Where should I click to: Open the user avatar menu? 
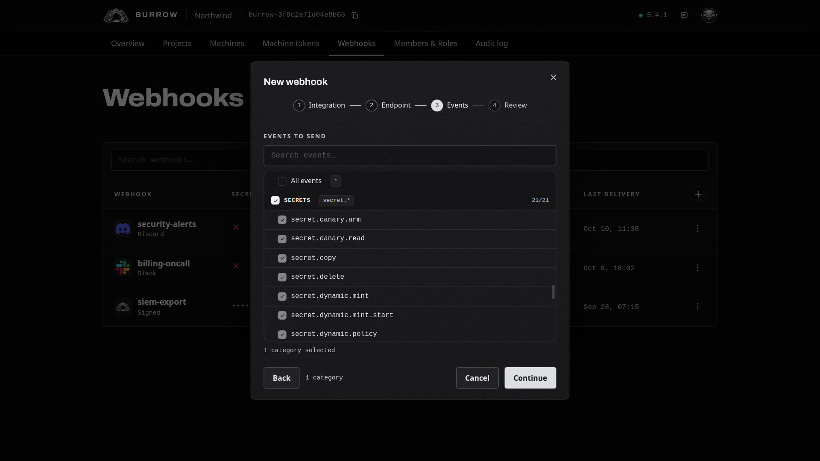pyautogui.click(x=709, y=15)
